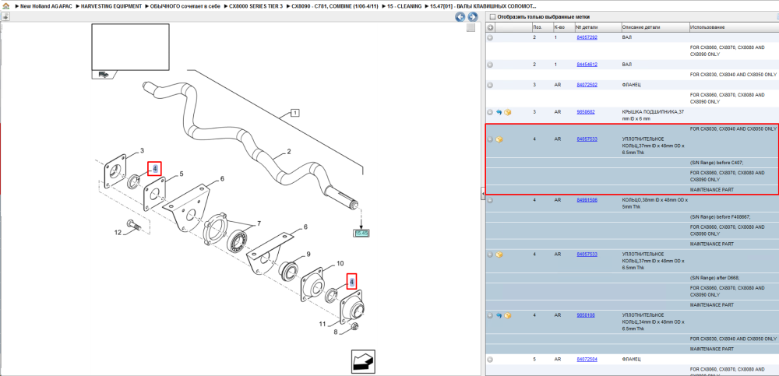This screenshot has height=376, width=779.
Task: Open highlighted part link 84057533 'before C407'
Action: point(587,139)
